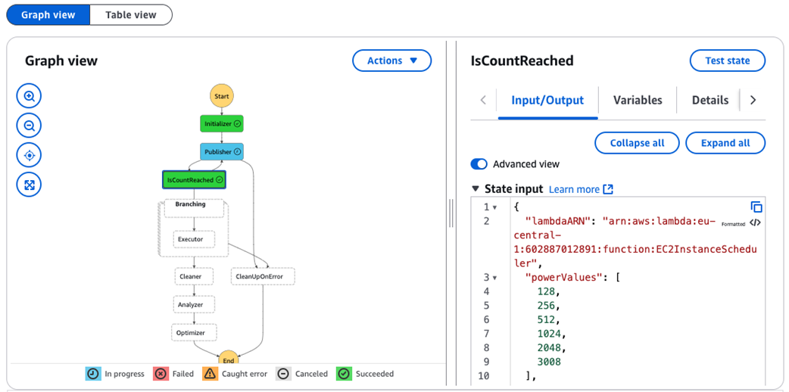Image resolution: width=789 pixels, height=392 pixels.
Task: Click the Test state button
Action: point(727,61)
